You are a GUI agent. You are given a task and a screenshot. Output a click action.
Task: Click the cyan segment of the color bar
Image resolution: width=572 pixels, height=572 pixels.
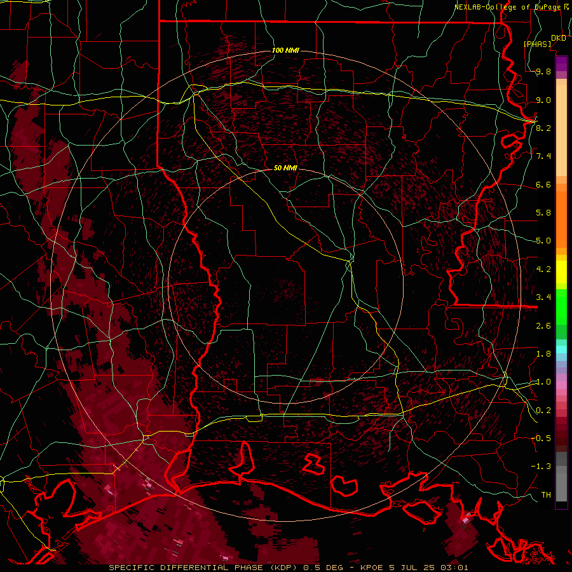(561, 350)
